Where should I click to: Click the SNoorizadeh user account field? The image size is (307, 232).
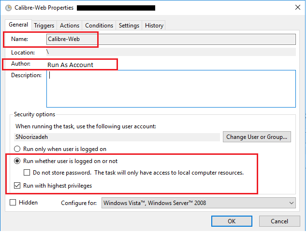(x=117, y=137)
